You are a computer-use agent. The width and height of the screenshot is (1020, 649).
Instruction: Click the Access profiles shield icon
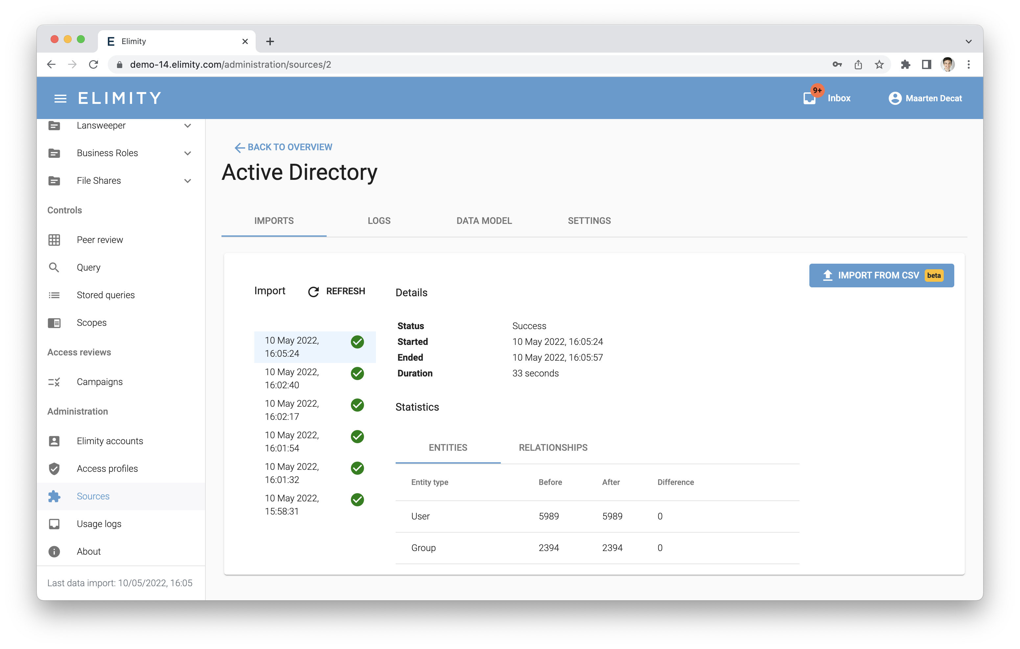point(54,469)
